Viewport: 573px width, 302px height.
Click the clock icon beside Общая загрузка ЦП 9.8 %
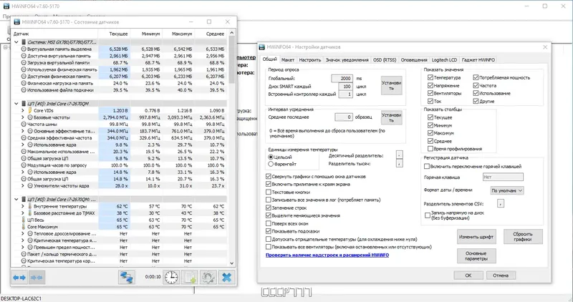click(x=24, y=158)
